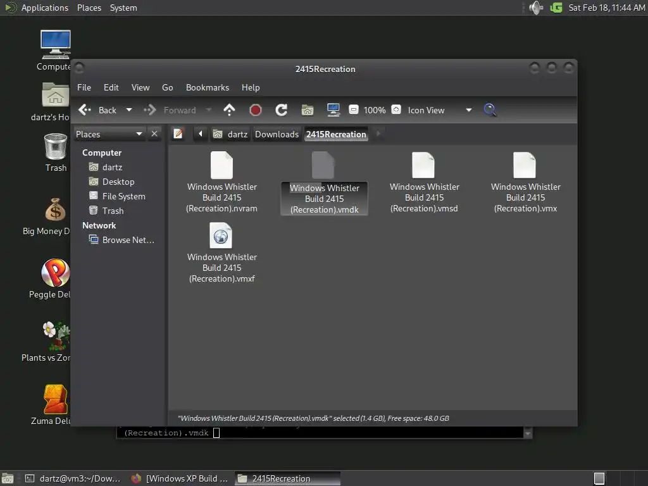Go to dartz in path bar
648x486 pixels.
click(230, 134)
